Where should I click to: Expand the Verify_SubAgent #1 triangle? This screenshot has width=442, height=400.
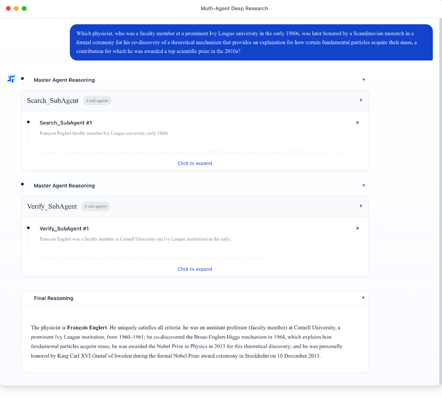358,228
